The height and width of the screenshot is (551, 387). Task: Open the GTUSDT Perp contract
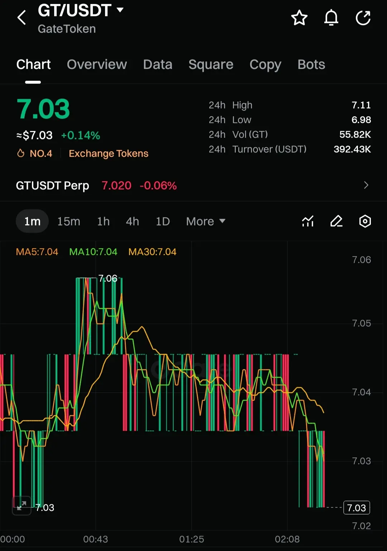pos(52,185)
